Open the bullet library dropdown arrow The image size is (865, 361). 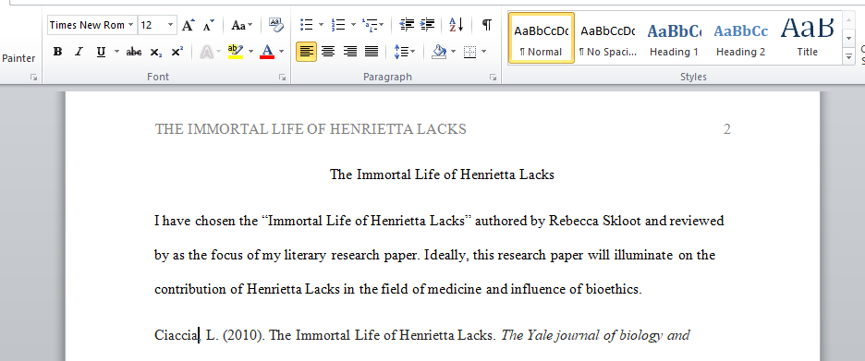pos(321,25)
